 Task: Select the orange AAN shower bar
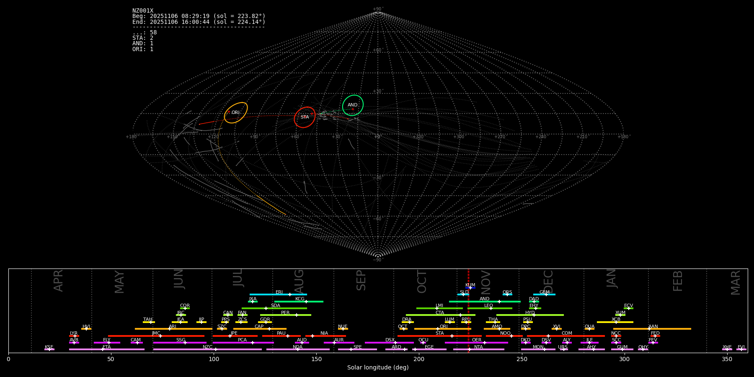(652, 329)
